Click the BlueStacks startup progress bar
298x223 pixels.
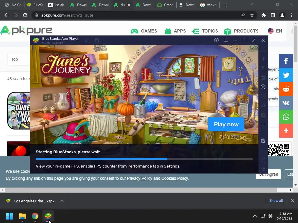(x=144, y=159)
